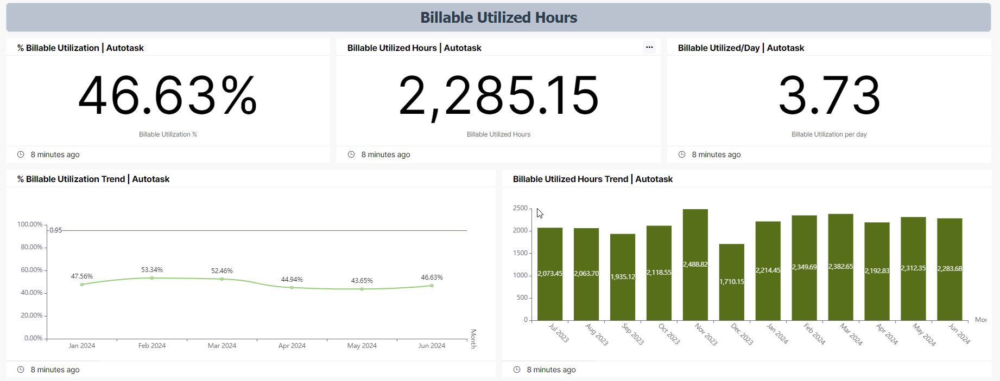Click the 3.73 per day KPI value
This screenshot has height=381, width=1000.
[829, 96]
